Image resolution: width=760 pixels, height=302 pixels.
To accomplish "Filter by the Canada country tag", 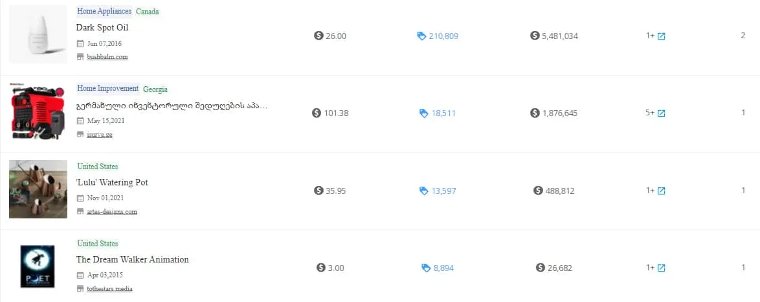I will [x=147, y=12].
